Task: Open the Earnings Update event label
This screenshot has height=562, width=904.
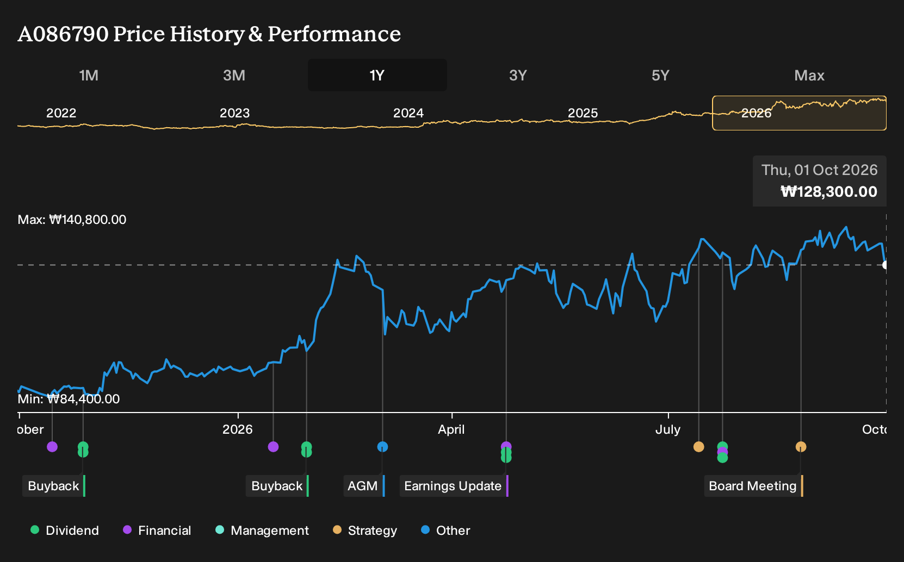Action: [454, 486]
